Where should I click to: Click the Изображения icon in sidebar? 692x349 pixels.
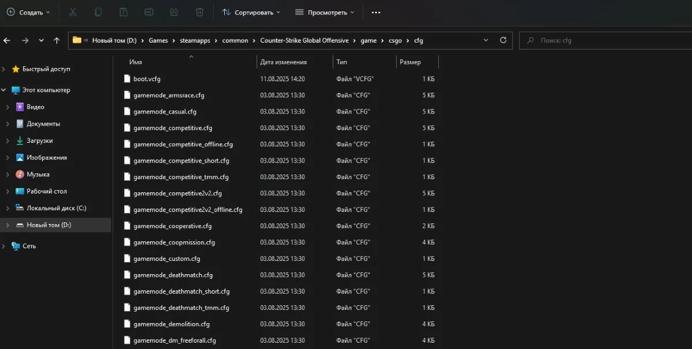coord(20,157)
